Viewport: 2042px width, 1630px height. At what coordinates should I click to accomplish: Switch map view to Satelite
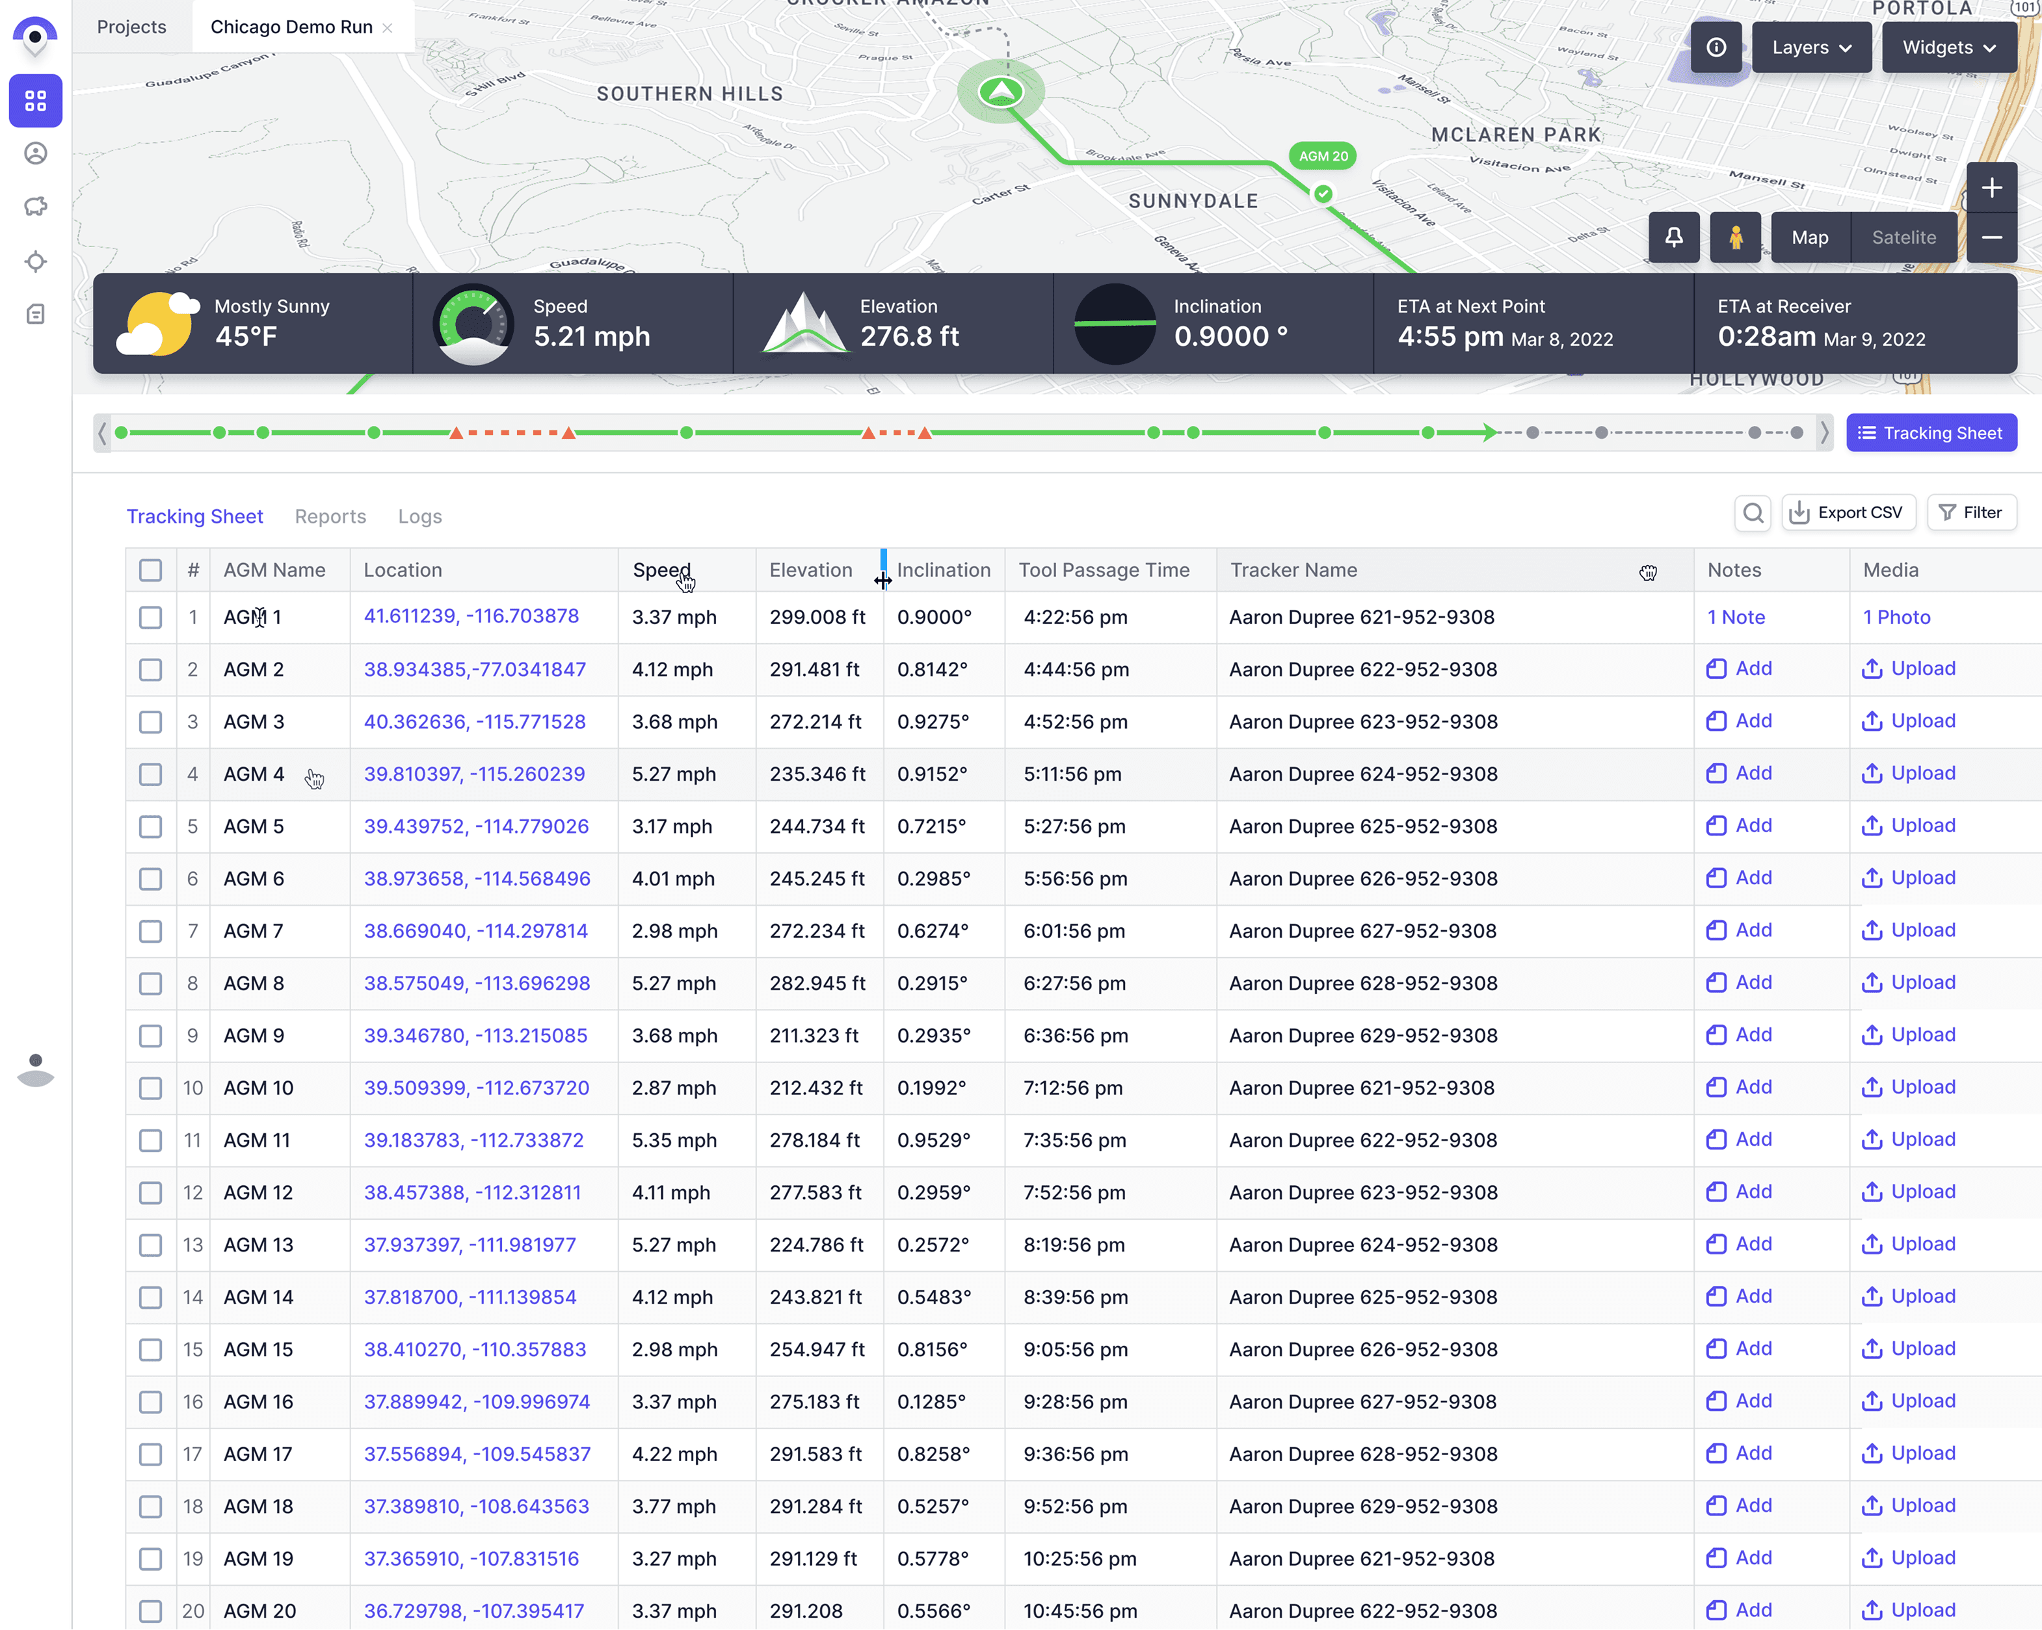1903,238
